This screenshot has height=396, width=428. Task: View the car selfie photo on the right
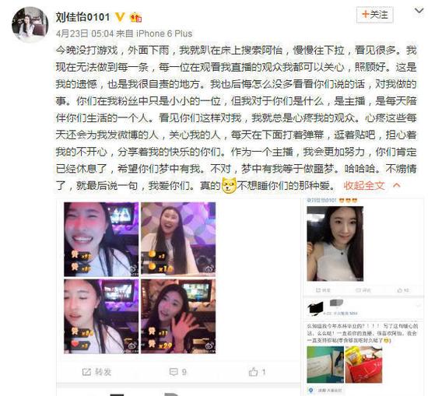click(335, 244)
